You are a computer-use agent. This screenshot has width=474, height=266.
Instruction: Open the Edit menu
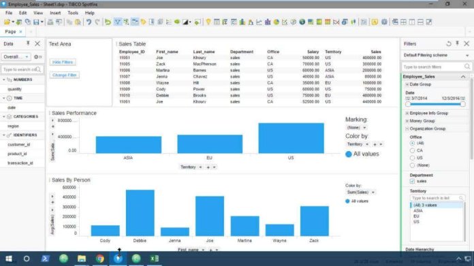[x=23, y=13]
